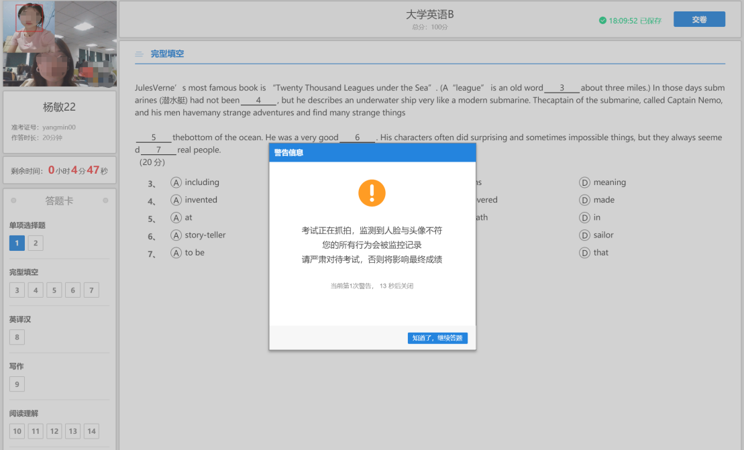744x450 pixels.
Task: Select option D "sailor" for question 6
Action: click(585, 235)
